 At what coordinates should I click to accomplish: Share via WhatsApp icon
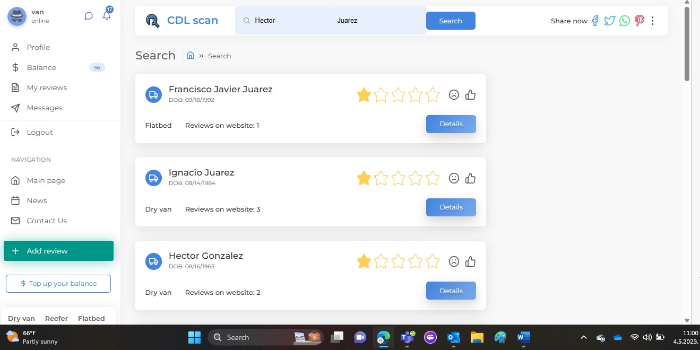tap(625, 21)
